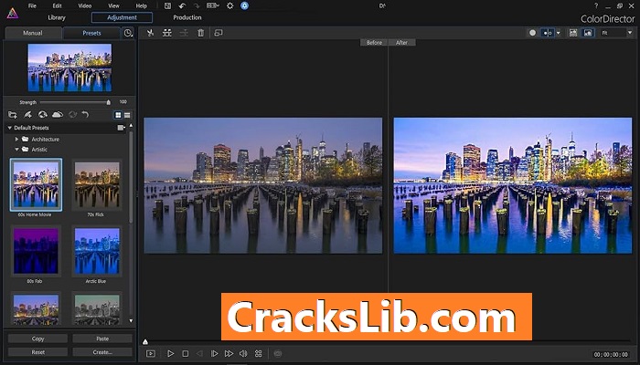Click the Create... button

(102, 352)
